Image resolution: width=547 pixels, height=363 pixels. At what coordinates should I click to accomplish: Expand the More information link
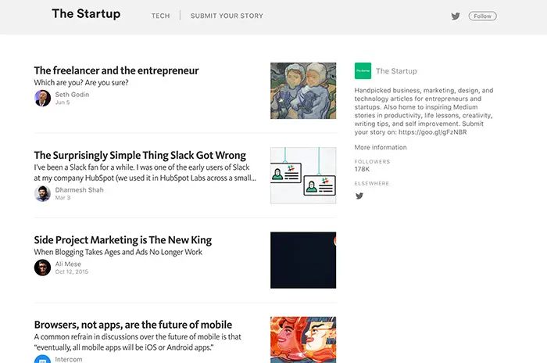380,147
